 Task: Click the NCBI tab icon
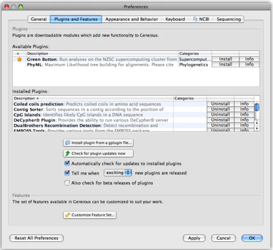pyautogui.click(x=195, y=19)
